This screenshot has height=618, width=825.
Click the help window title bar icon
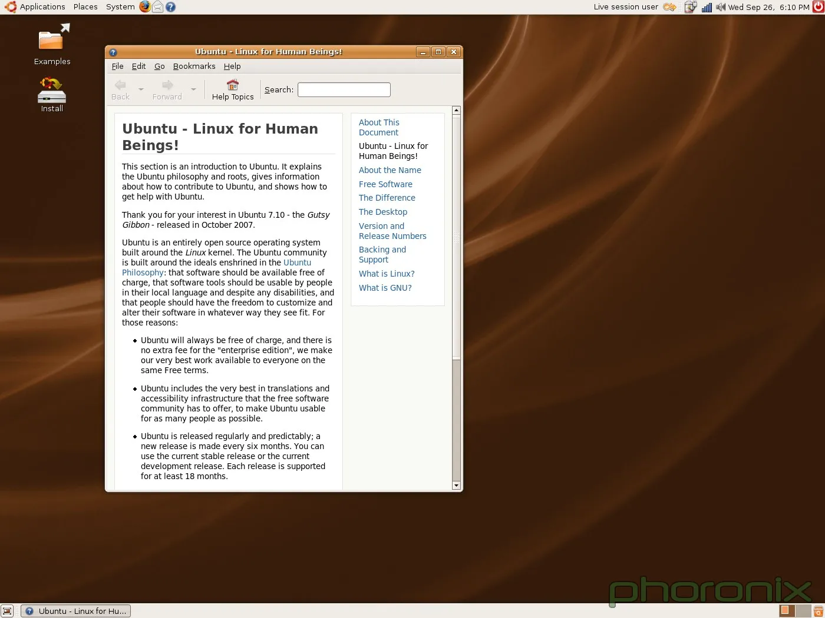point(113,52)
